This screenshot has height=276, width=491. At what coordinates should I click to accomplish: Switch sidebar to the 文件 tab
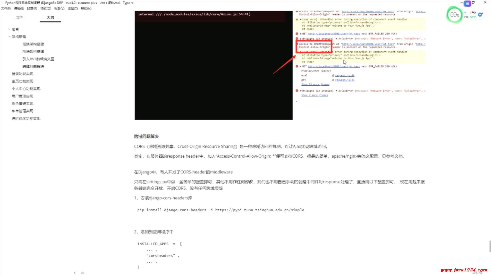click(19, 17)
